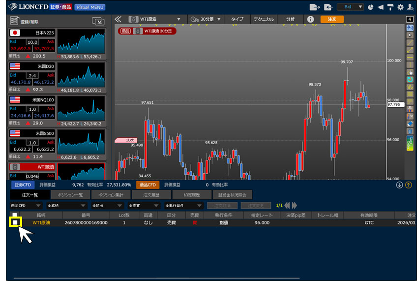Screen dimensions: 417x281
Task: Click the M icon above rate panels
Action: click(99, 21)
